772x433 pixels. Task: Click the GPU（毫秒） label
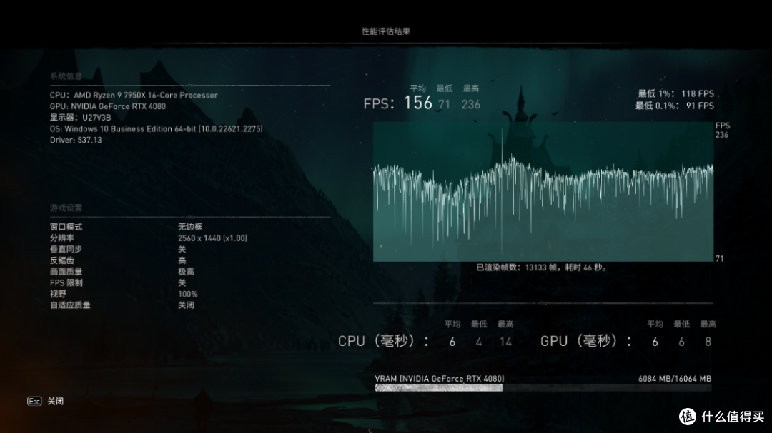point(586,341)
